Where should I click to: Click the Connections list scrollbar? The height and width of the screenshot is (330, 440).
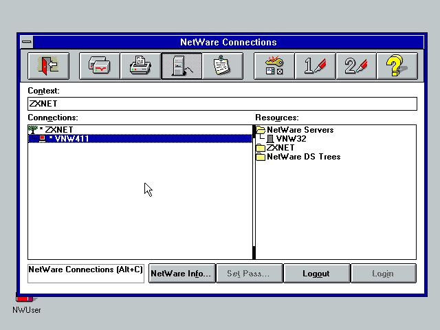(x=254, y=192)
